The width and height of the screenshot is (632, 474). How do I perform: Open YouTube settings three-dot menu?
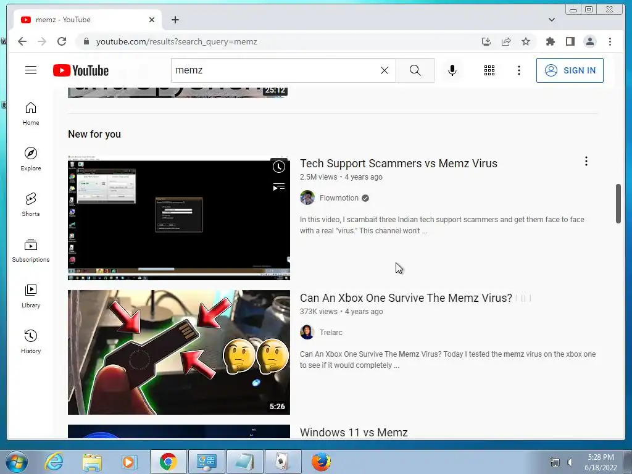pyautogui.click(x=518, y=70)
